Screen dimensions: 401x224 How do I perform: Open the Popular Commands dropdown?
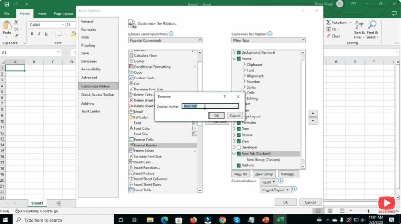pos(165,40)
